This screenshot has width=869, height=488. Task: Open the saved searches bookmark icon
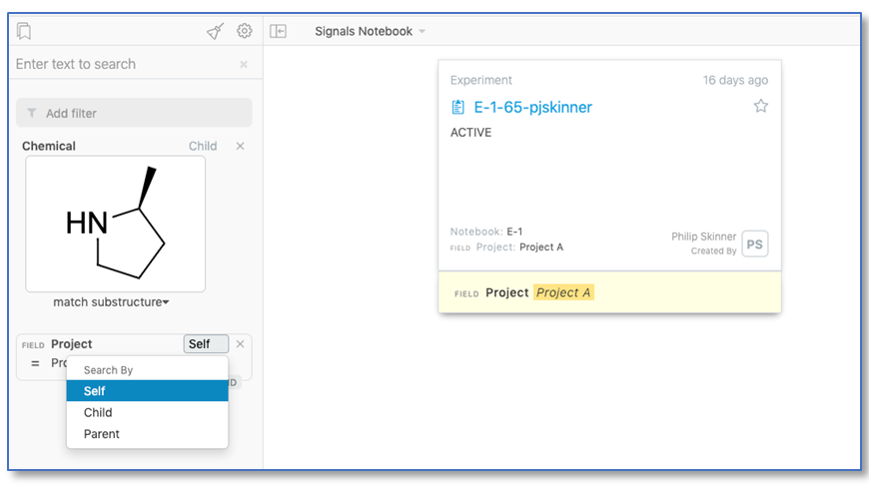point(25,31)
